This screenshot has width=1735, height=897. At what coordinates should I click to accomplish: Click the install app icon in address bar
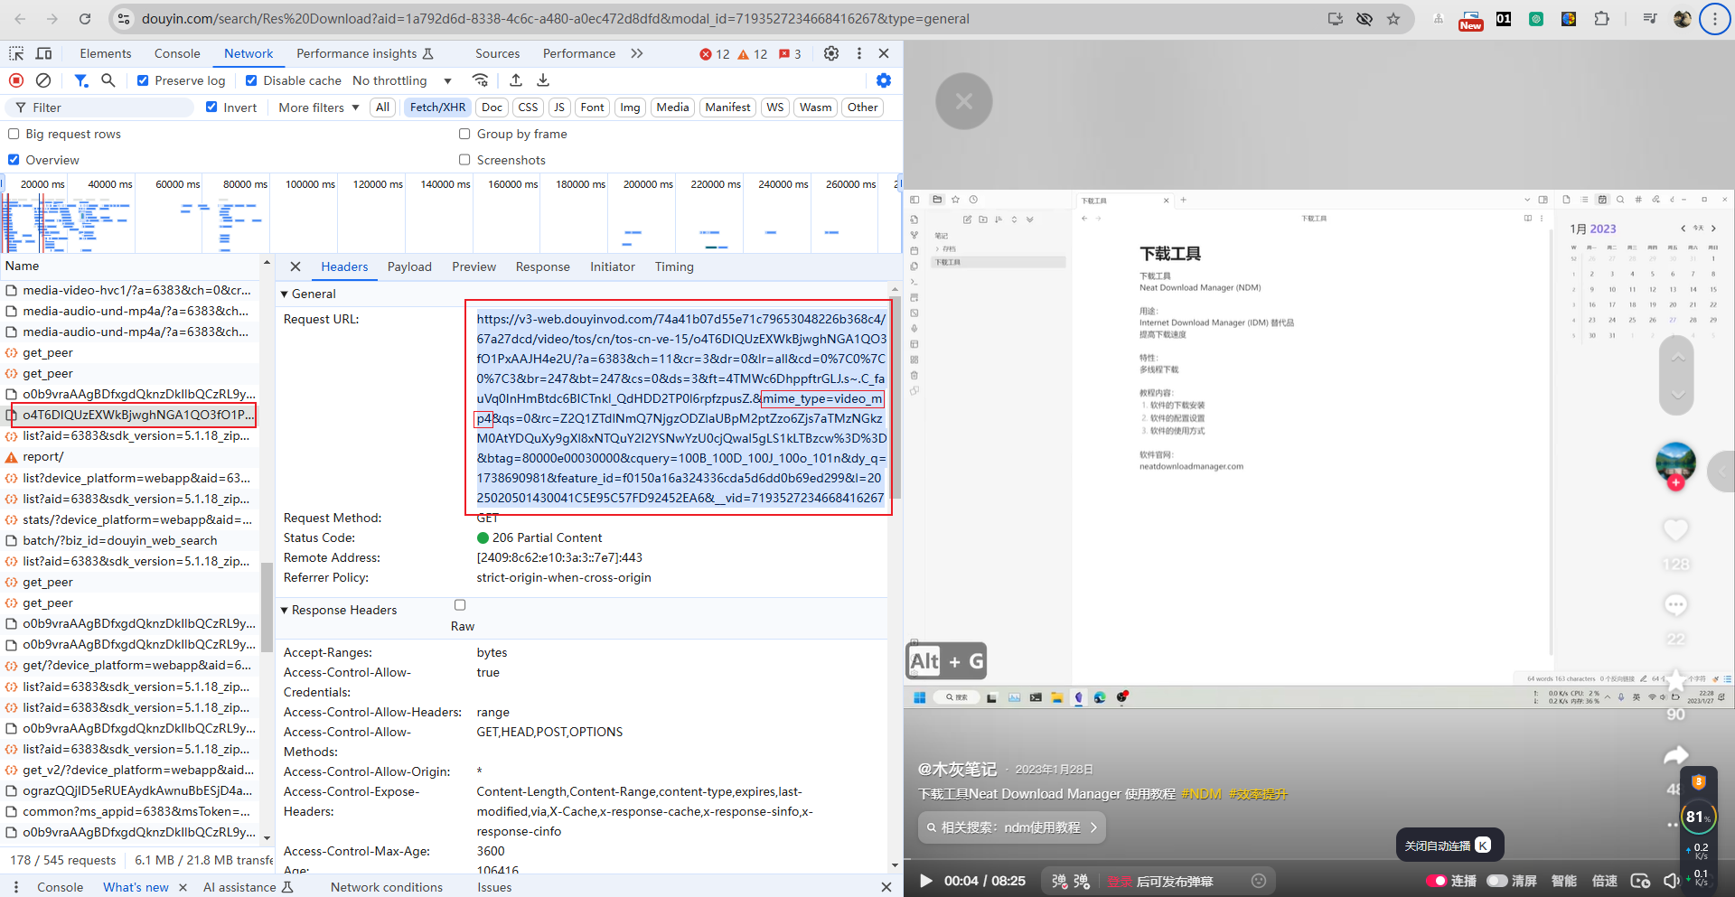(x=1335, y=18)
